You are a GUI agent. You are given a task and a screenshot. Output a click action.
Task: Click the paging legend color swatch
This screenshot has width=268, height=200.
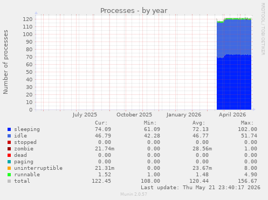pyautogui.click(x=9, y=162)
